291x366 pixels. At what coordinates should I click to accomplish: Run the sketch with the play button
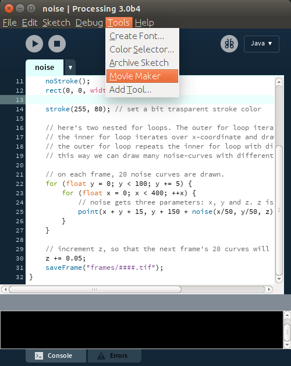click(x=34, y=44)
